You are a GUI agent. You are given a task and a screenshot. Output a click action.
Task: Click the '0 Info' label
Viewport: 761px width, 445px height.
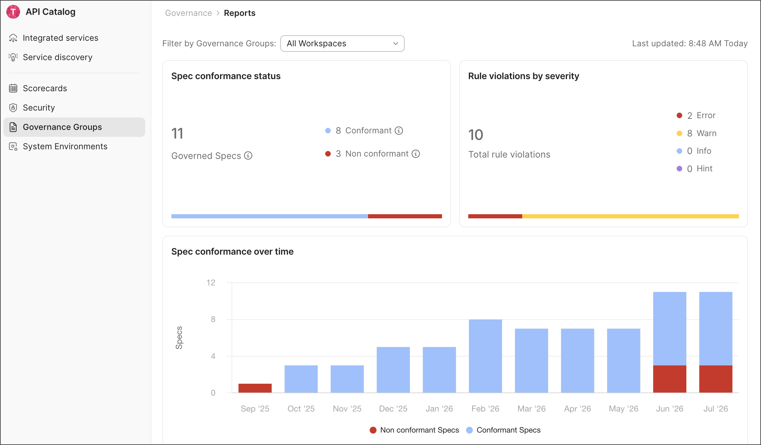click(x=699, y=151)
